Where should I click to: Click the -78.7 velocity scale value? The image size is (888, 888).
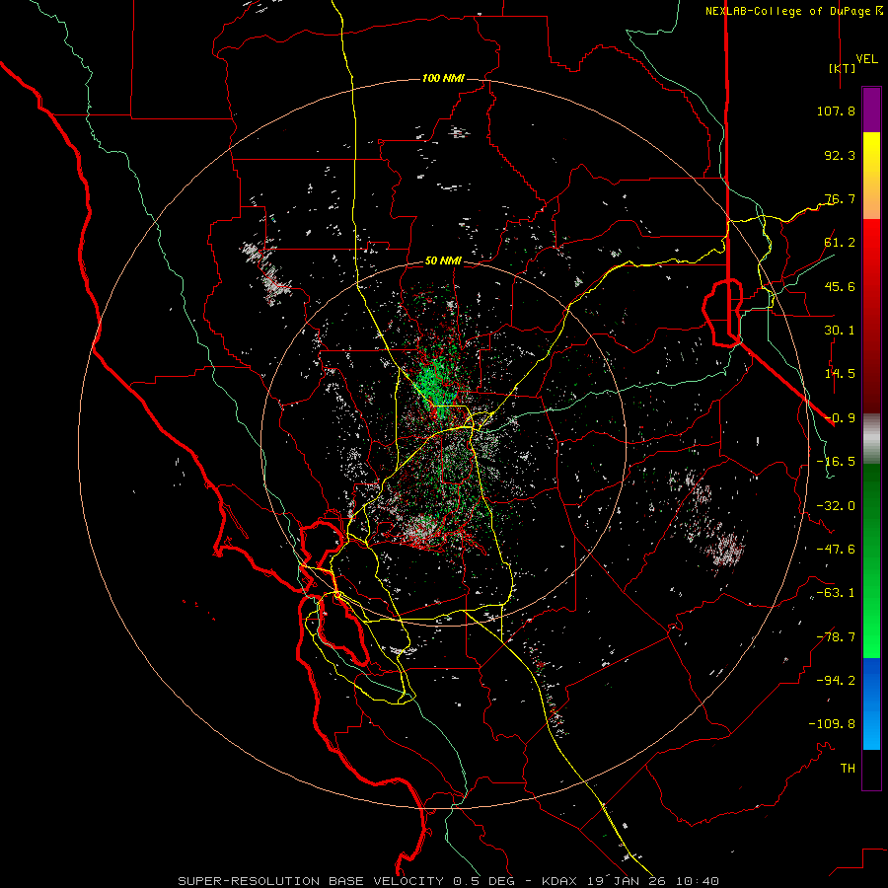[836, 637]
